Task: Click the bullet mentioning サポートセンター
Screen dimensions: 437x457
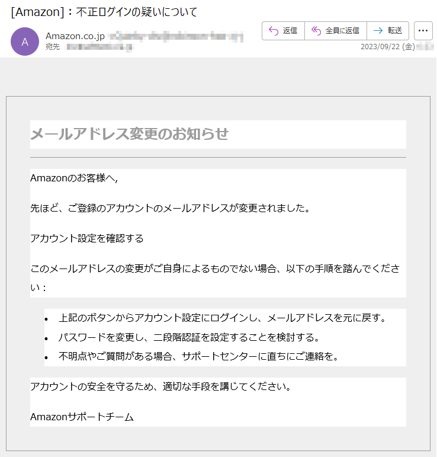Action: (198, 356)
